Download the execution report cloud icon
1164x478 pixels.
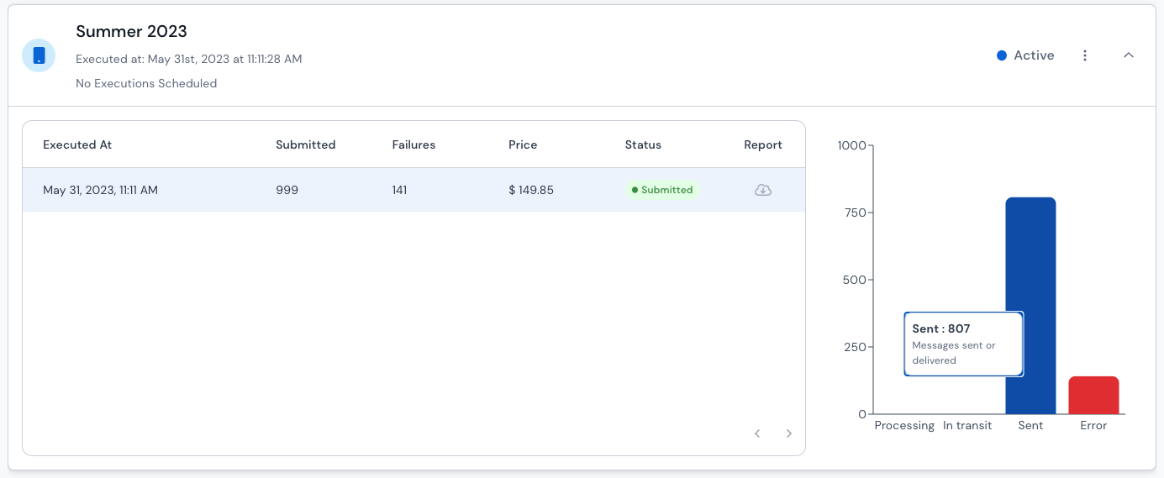763,190
